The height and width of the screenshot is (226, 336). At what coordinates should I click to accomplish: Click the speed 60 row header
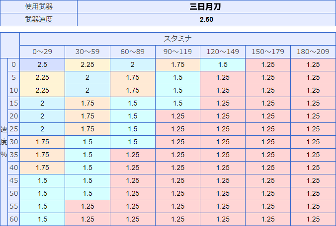(14, 219)
